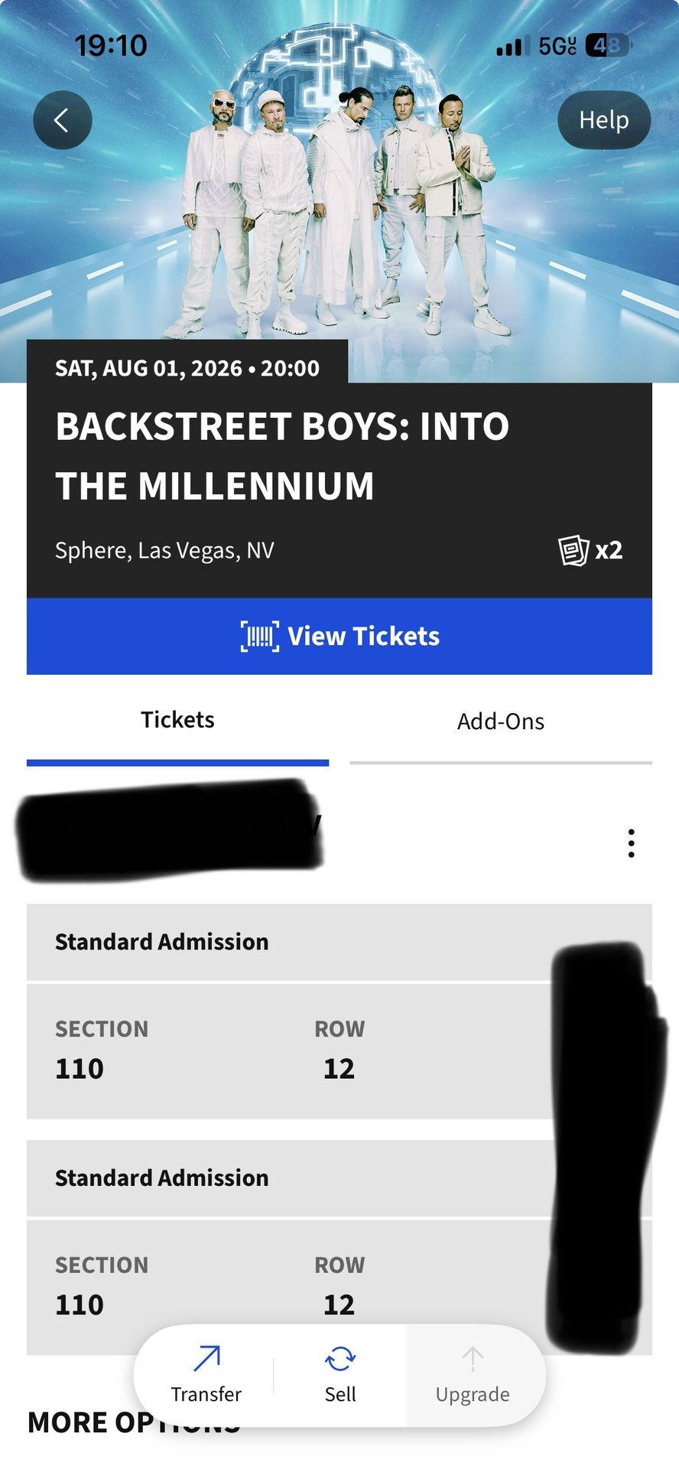Select the first Standard Admission header

click(x=291, y=942)
